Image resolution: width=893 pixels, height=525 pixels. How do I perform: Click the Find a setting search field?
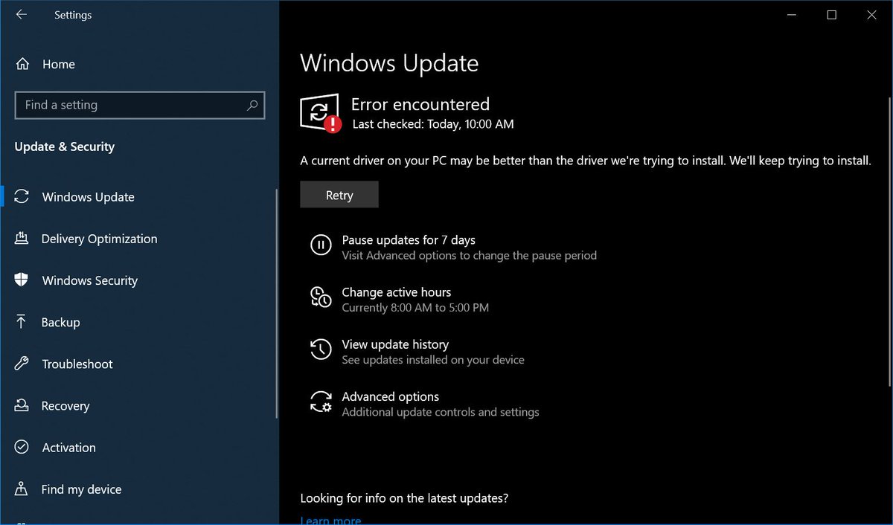140,105
